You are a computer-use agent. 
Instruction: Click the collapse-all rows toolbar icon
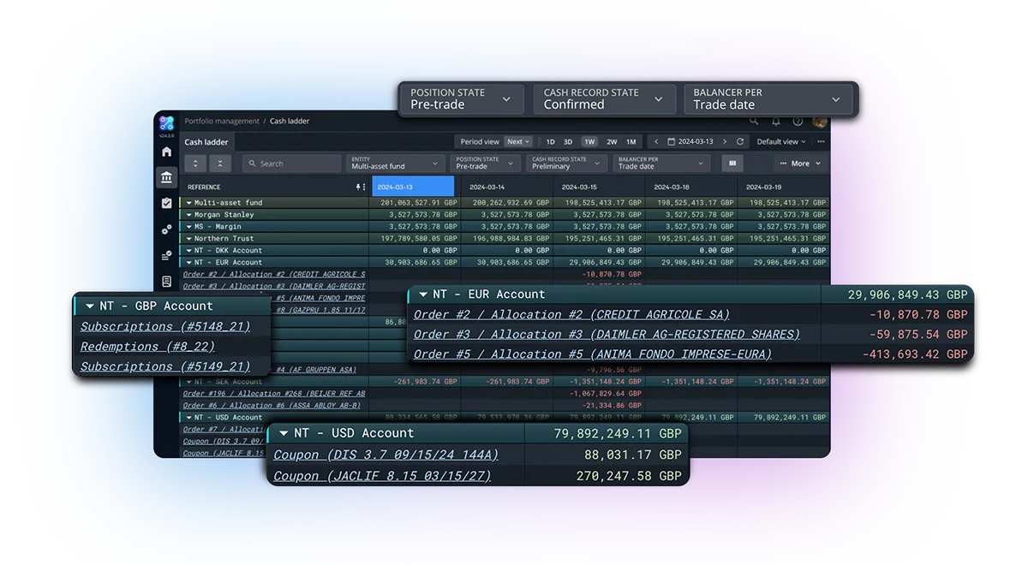click(220, 163)
